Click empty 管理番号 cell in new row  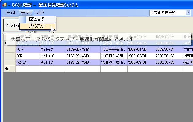coord(28,69)
